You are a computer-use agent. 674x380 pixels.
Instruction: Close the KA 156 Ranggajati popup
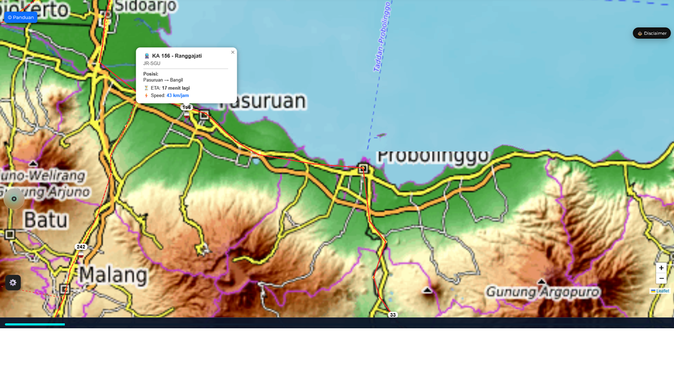tap(232, 52)
